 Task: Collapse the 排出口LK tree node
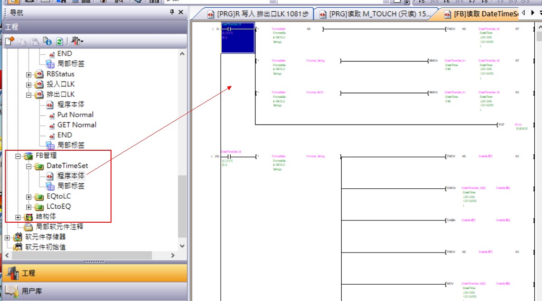[x=29, y=95]
